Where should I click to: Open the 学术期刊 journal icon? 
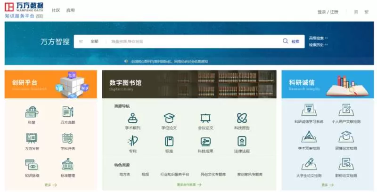point(133,118)
